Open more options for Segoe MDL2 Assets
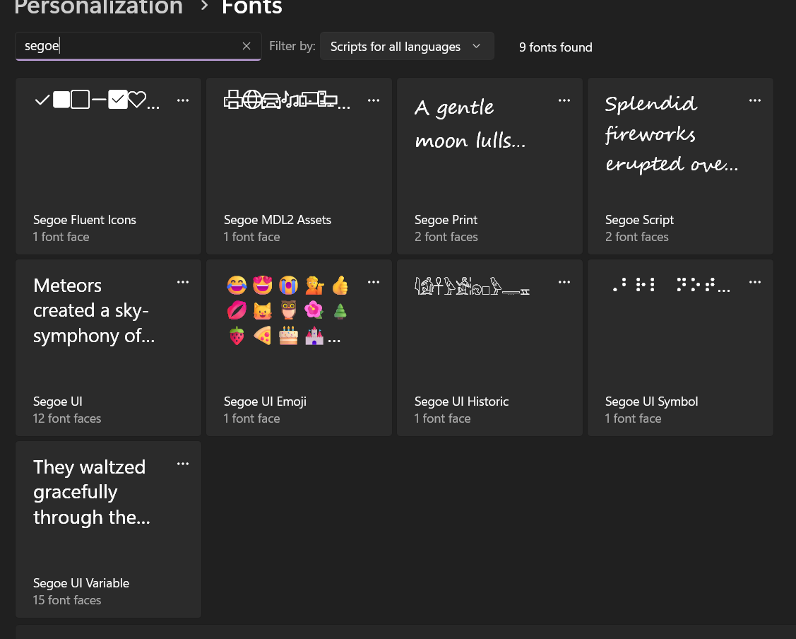The width and height of the screenshot is (796, 639). point(374,100)
